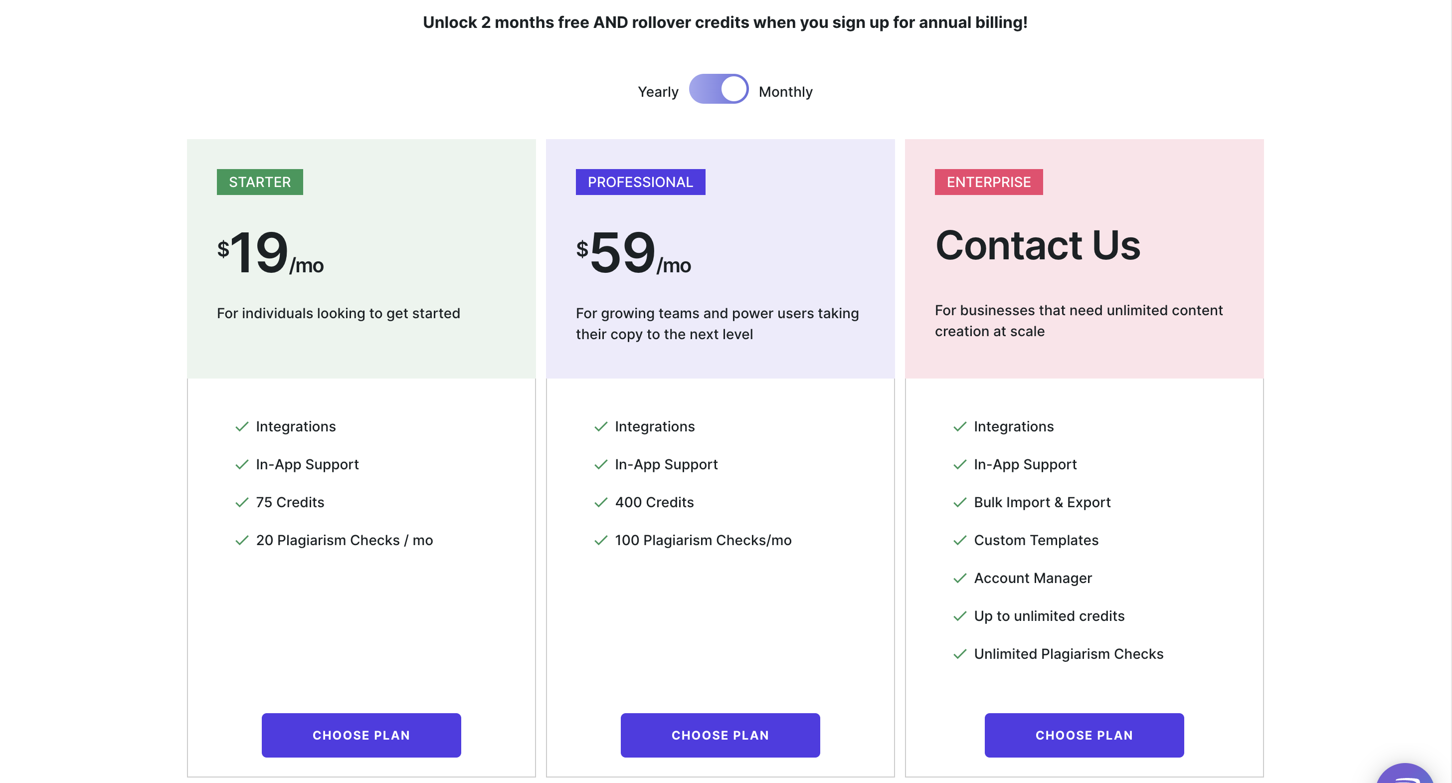Select the Yearly billing label

[658, 92]
